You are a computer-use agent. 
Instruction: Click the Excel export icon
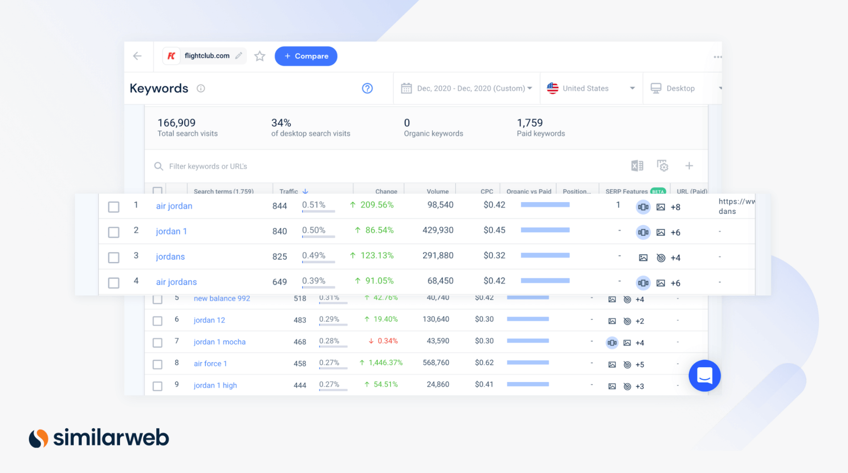637,166
